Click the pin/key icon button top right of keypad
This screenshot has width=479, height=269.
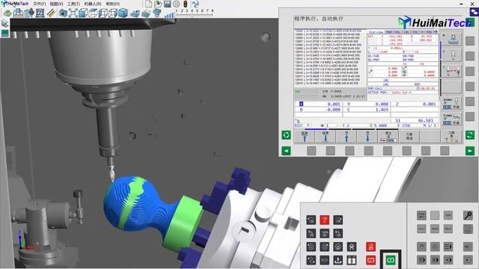click(x=468, y=215)
